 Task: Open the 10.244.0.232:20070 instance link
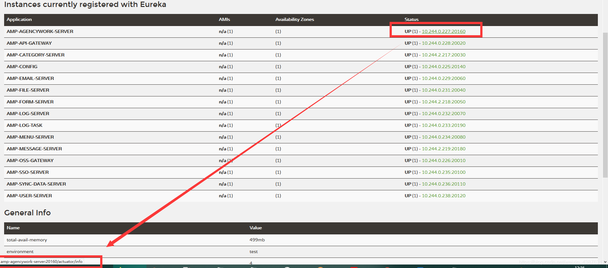[x=443, y=114]
